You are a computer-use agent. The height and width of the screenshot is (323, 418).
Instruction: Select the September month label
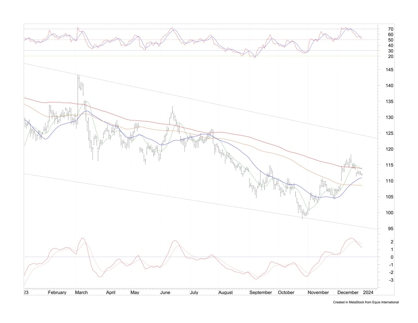tap(261, 293)
